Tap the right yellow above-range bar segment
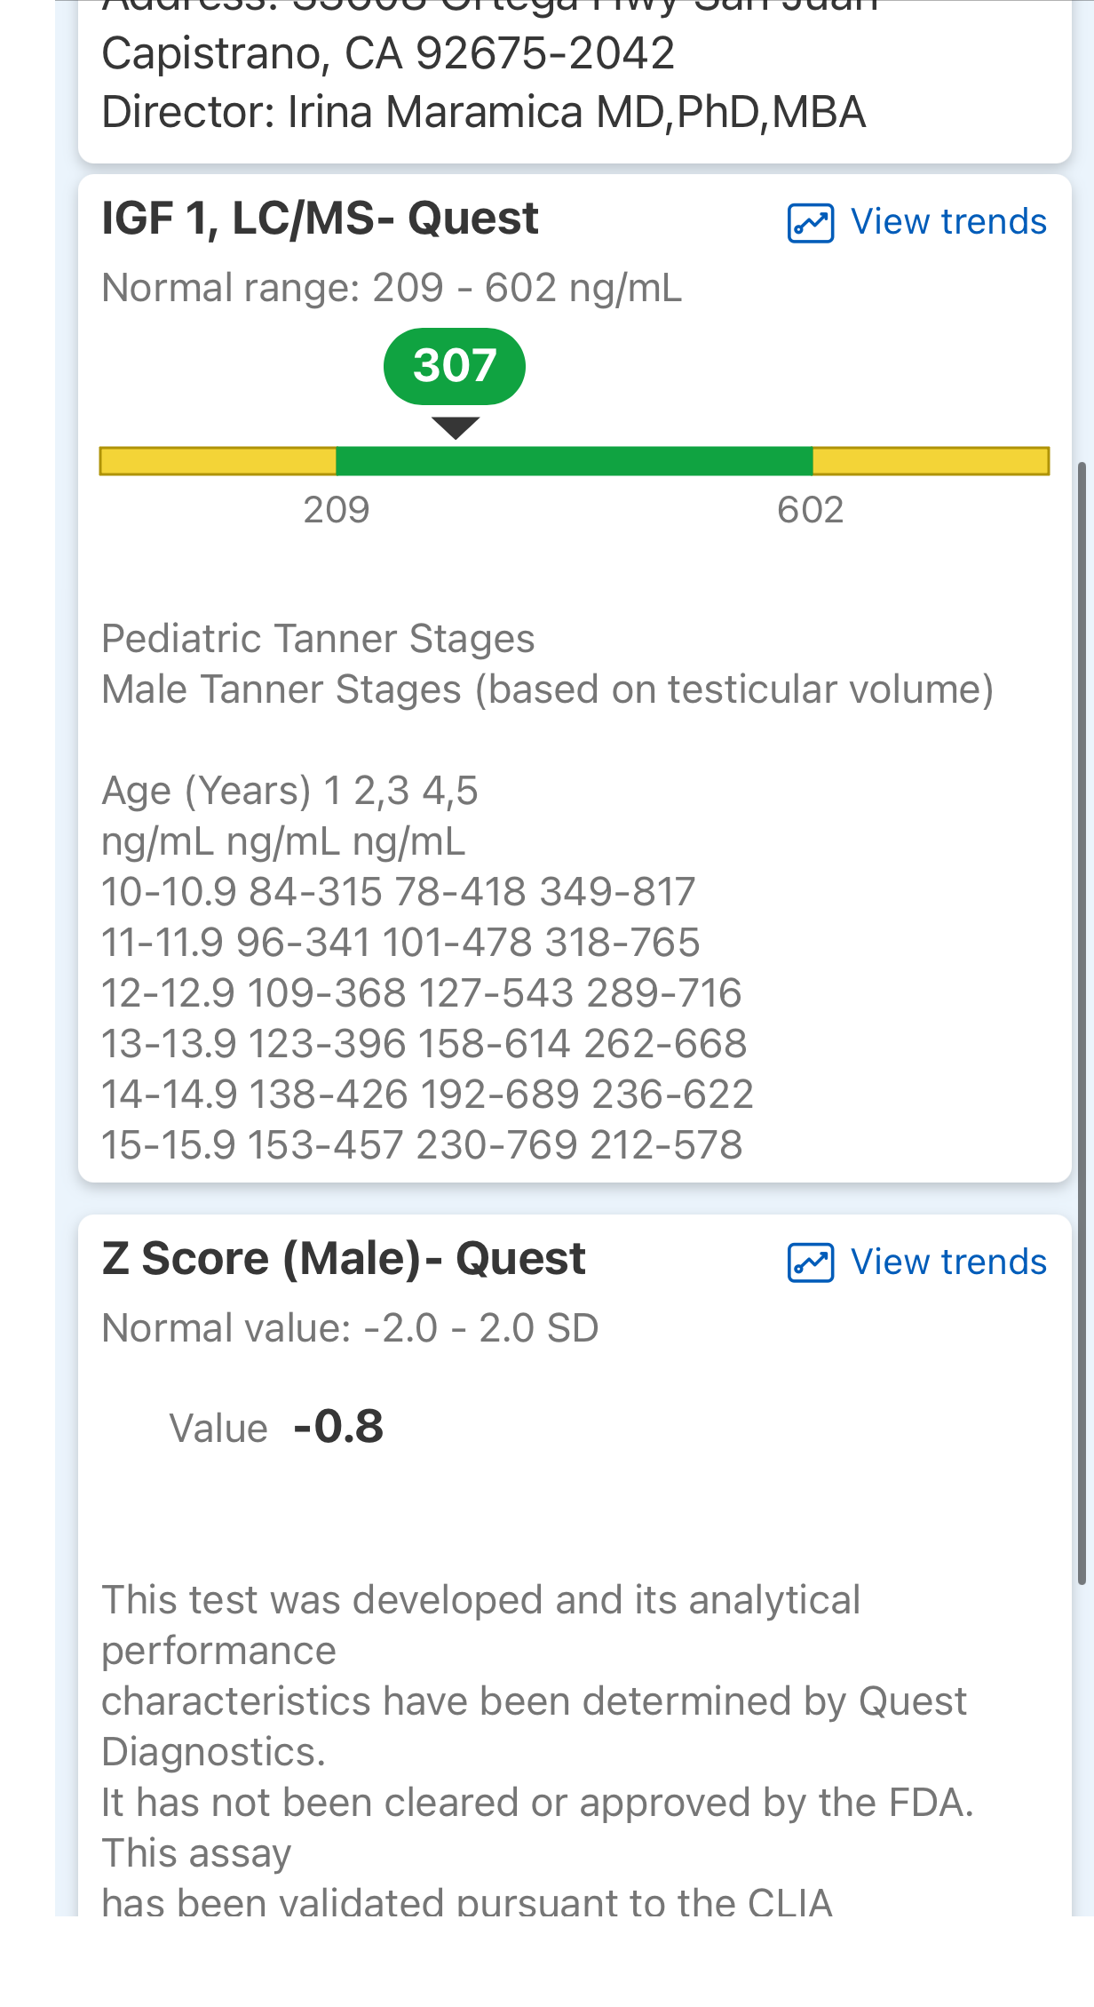This screenshot has height=2007, width=1094. click(931, 461)
